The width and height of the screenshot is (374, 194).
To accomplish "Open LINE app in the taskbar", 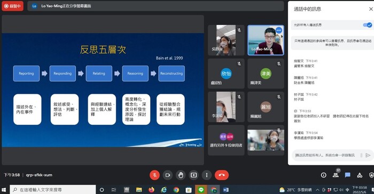I will pos(201,190).
